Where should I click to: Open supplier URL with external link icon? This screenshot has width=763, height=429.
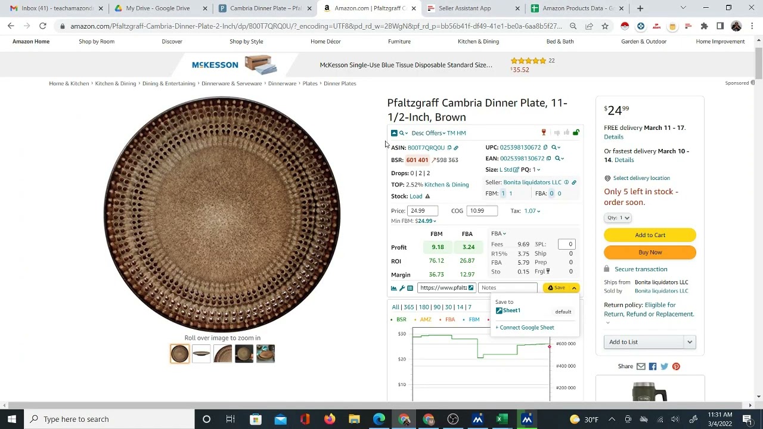point(471,288)
